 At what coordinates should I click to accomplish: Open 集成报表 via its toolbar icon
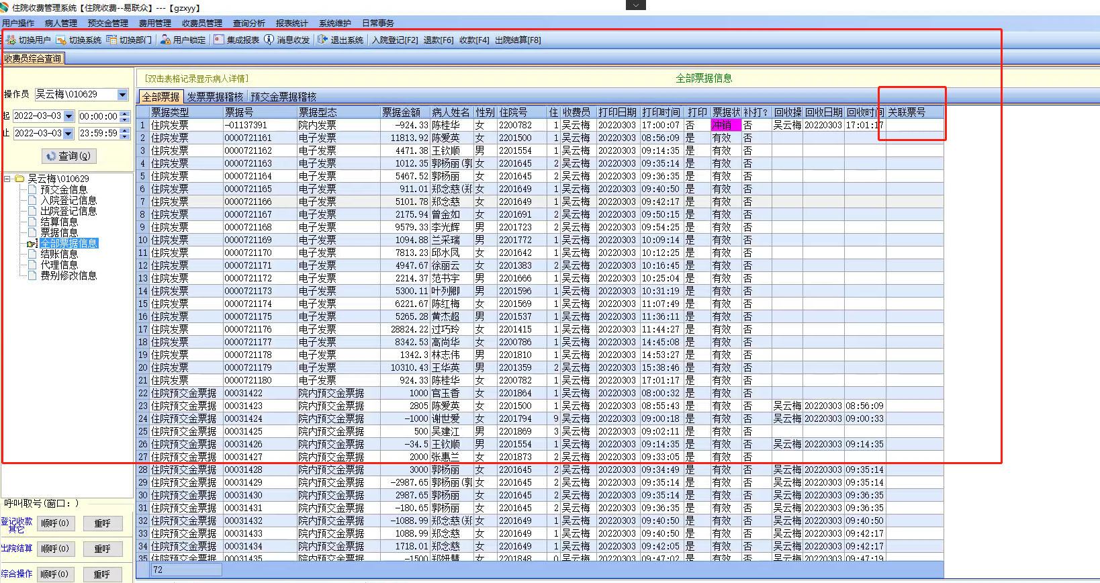pyautogui.click(x=219, y=40)
